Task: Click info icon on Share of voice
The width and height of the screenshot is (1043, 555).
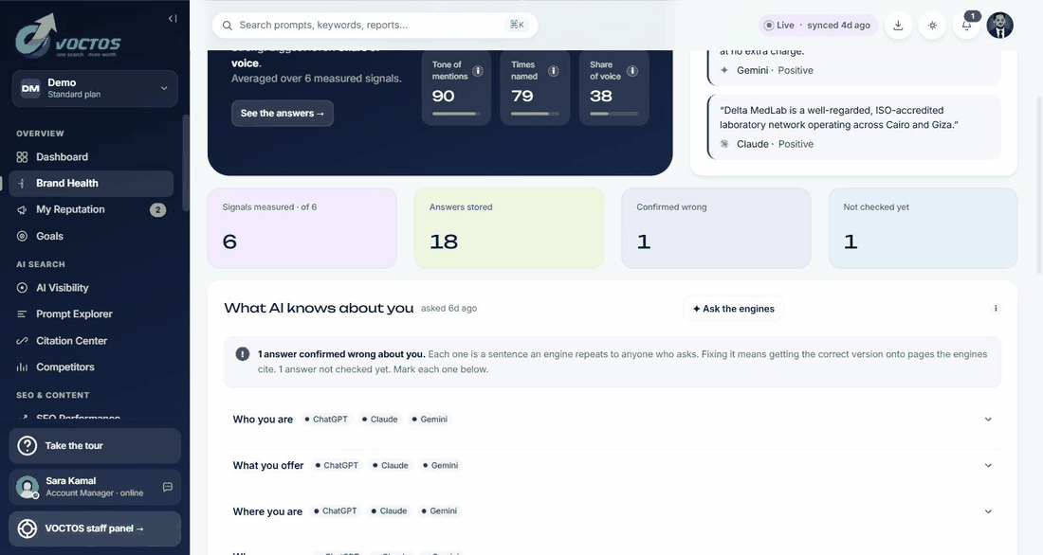Action: coord(632,70)
